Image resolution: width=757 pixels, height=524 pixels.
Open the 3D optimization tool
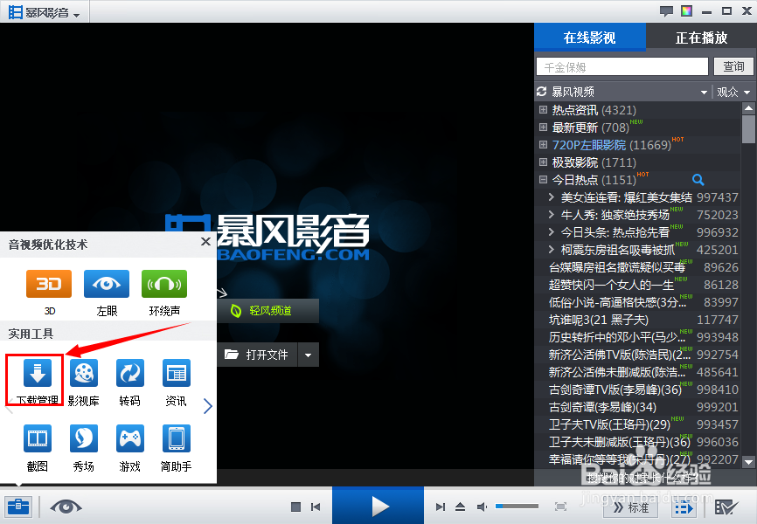(49, 284)
